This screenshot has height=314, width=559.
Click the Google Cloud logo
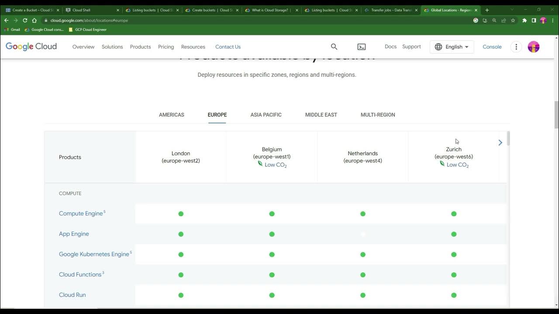(31, 47)
